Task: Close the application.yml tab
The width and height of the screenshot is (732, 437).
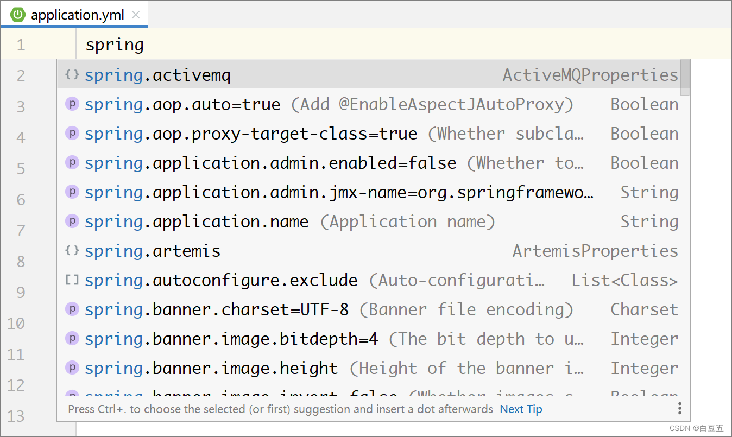Action: pyautogui.click(x=136, y=15)
